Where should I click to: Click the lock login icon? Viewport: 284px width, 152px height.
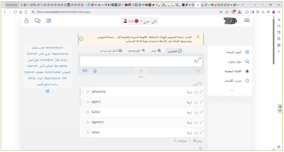point(27,21)
